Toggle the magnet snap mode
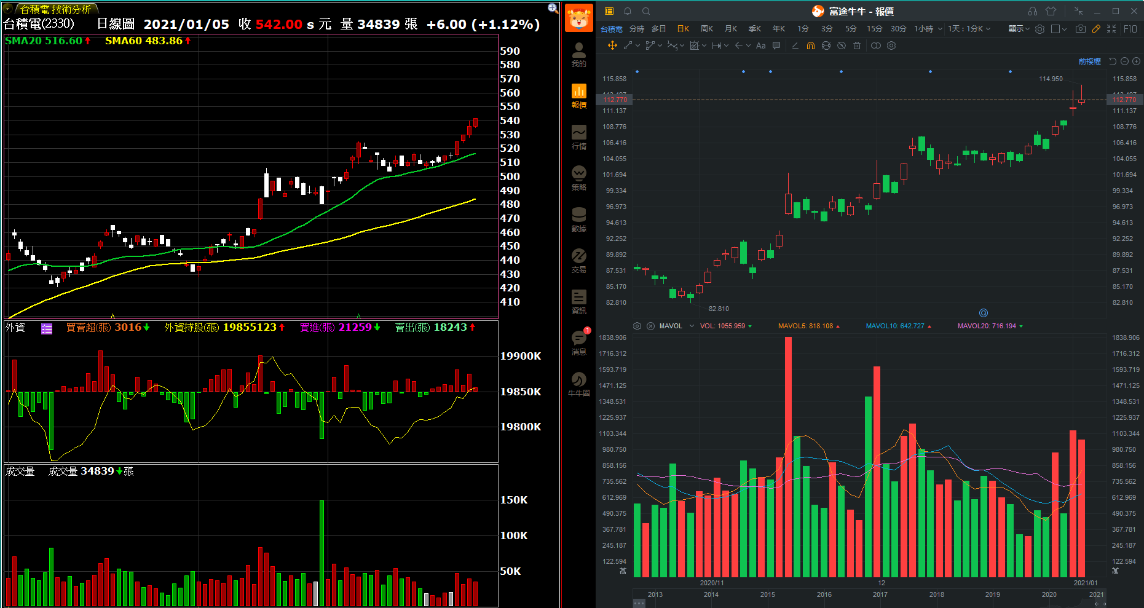 [x=811, y=45]
